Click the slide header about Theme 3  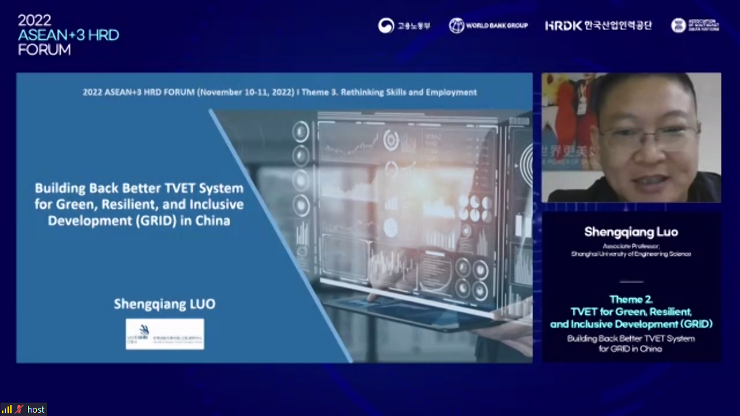pos(279,92)
